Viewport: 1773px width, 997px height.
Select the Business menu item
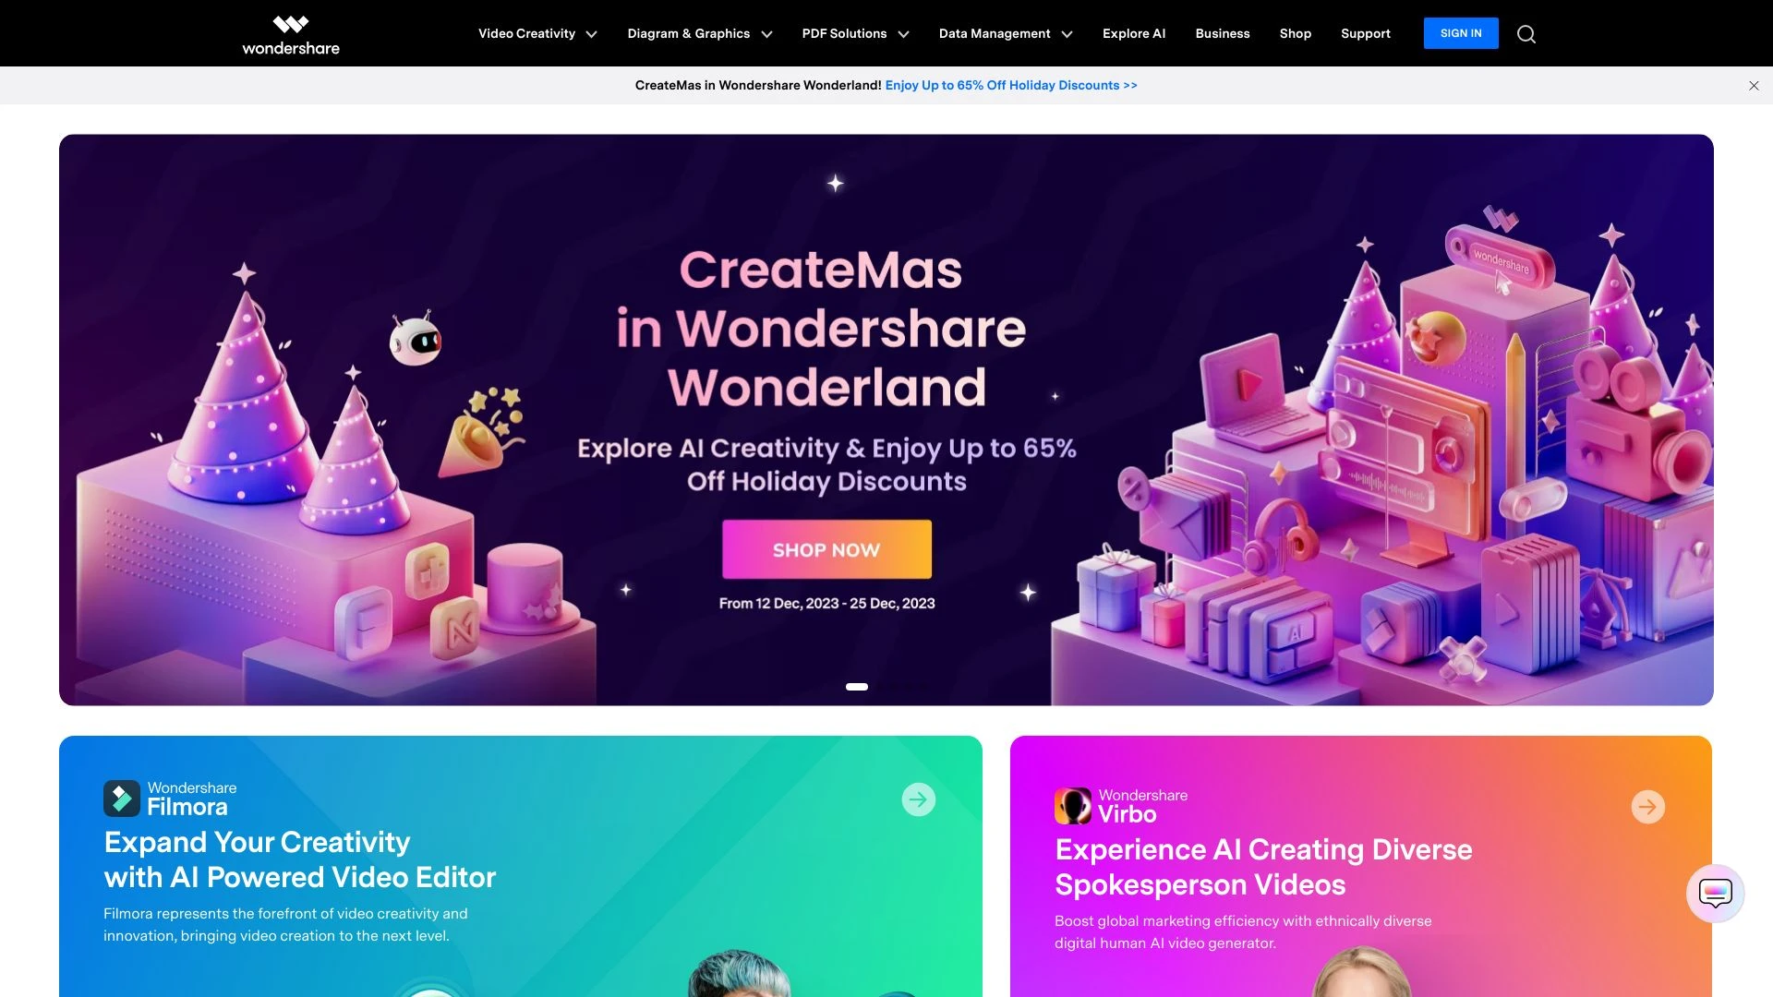point(1223,33)
